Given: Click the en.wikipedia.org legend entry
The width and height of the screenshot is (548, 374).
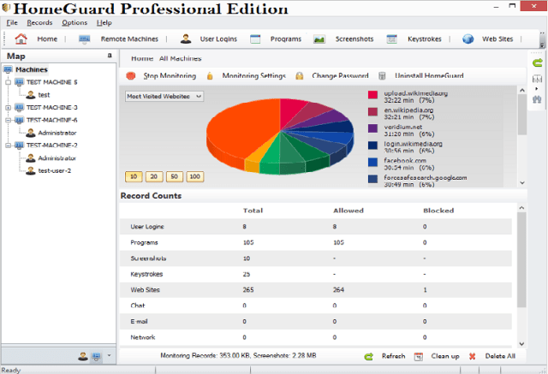Looking at the screenshot, I should 409,114.
